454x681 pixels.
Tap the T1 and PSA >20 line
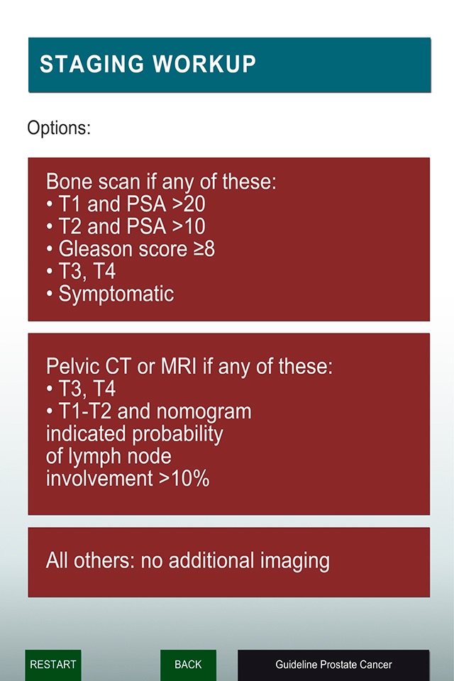[x=126, y=204]
